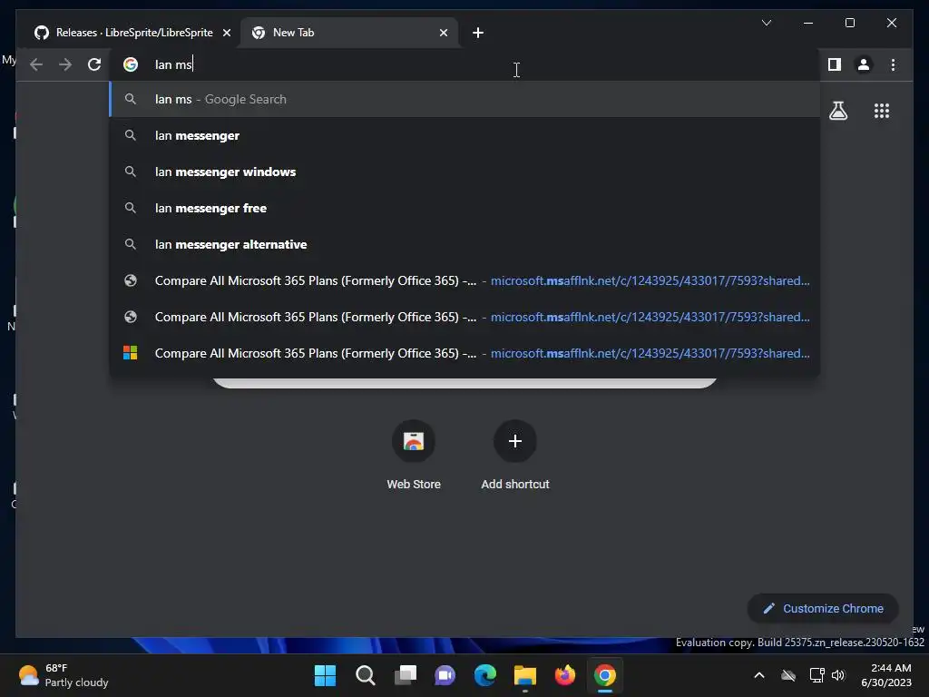Open Microsoft 365 Plans suggestion with Microsoft logo
Image resolution: width=929 pixels, height=697 pixels.
465,353
